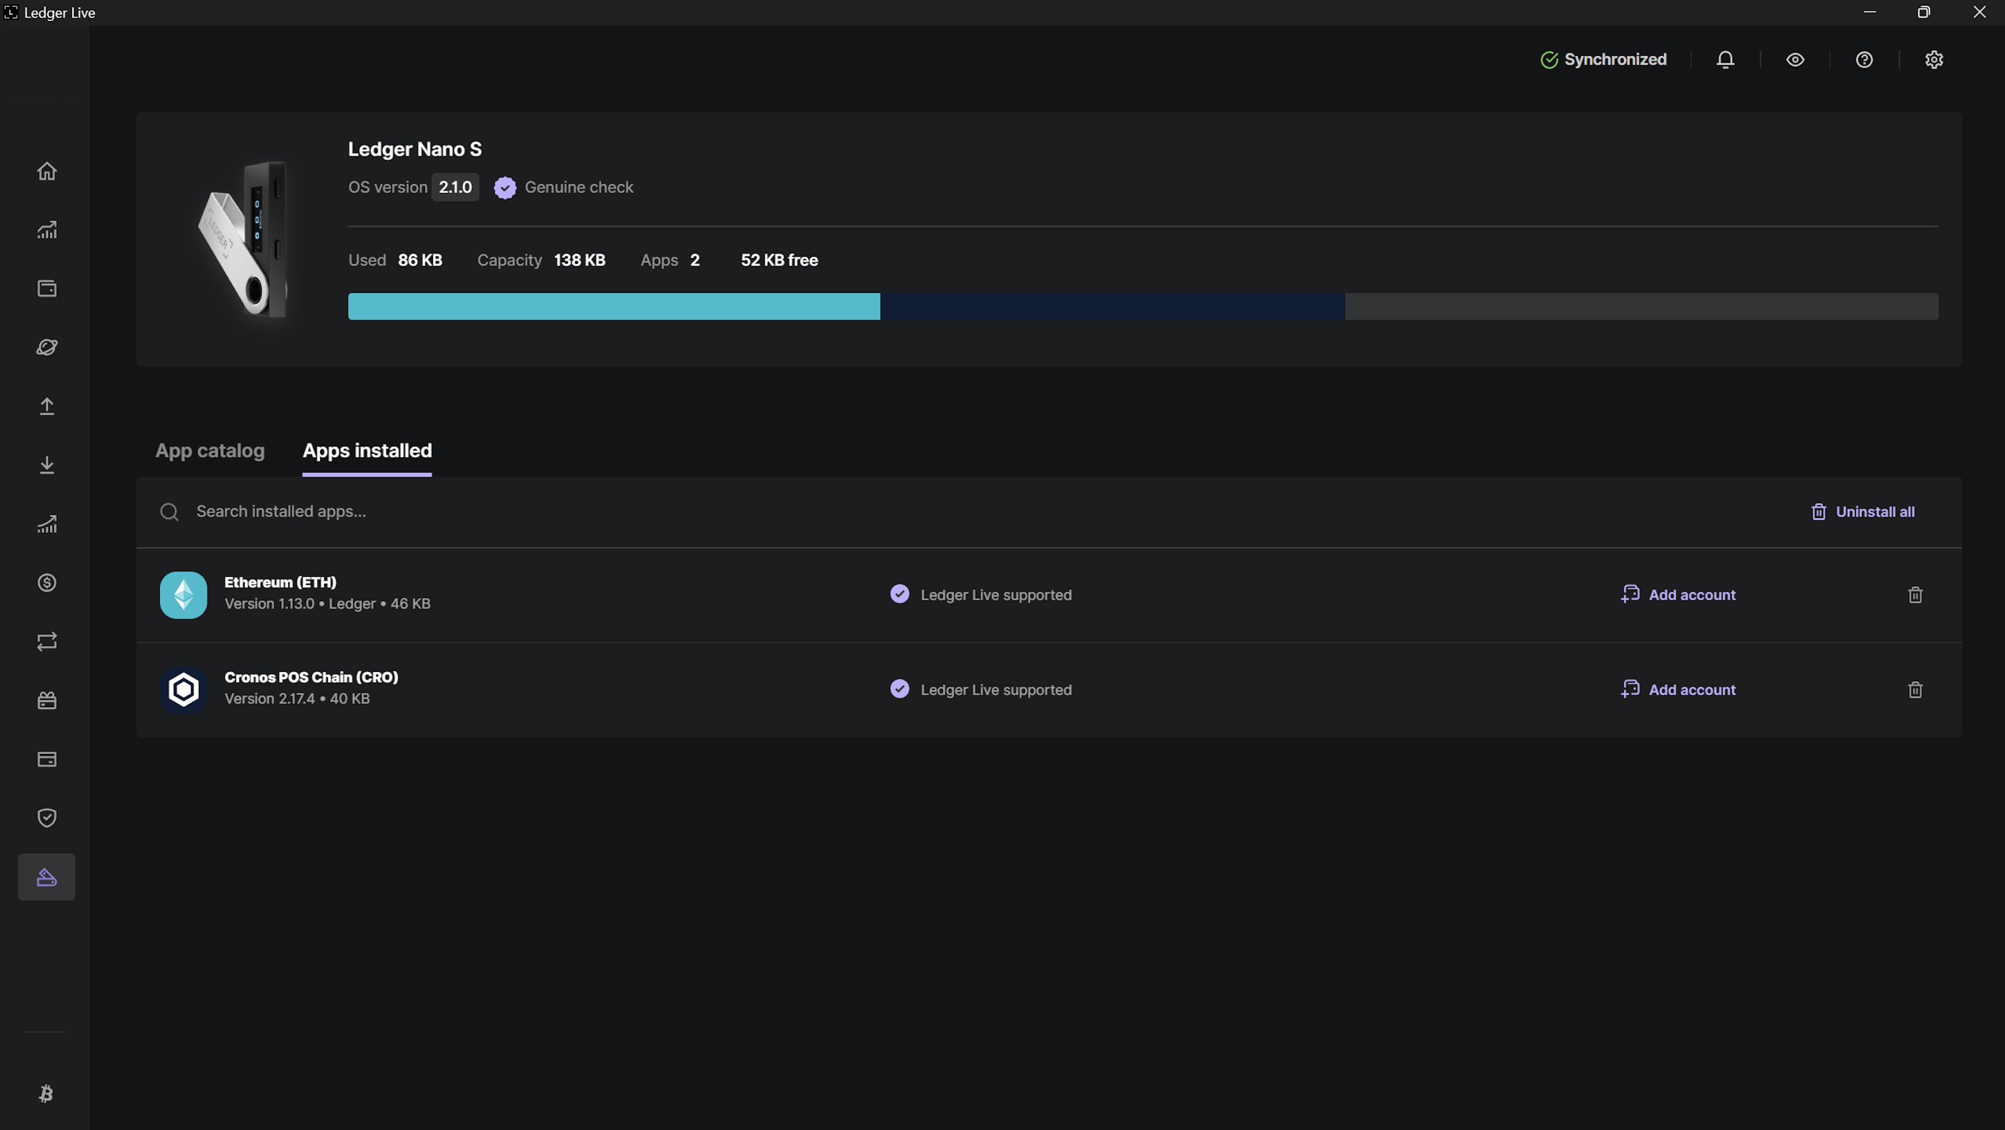Screen dimensions: 2005x1130
Task: Click the Cronos POS Chain (CRO) app name
Action: point(312,677)
